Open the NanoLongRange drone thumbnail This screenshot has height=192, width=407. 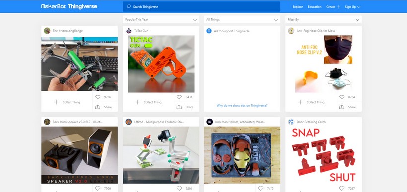pyautogui.click(x=79, y=64)
